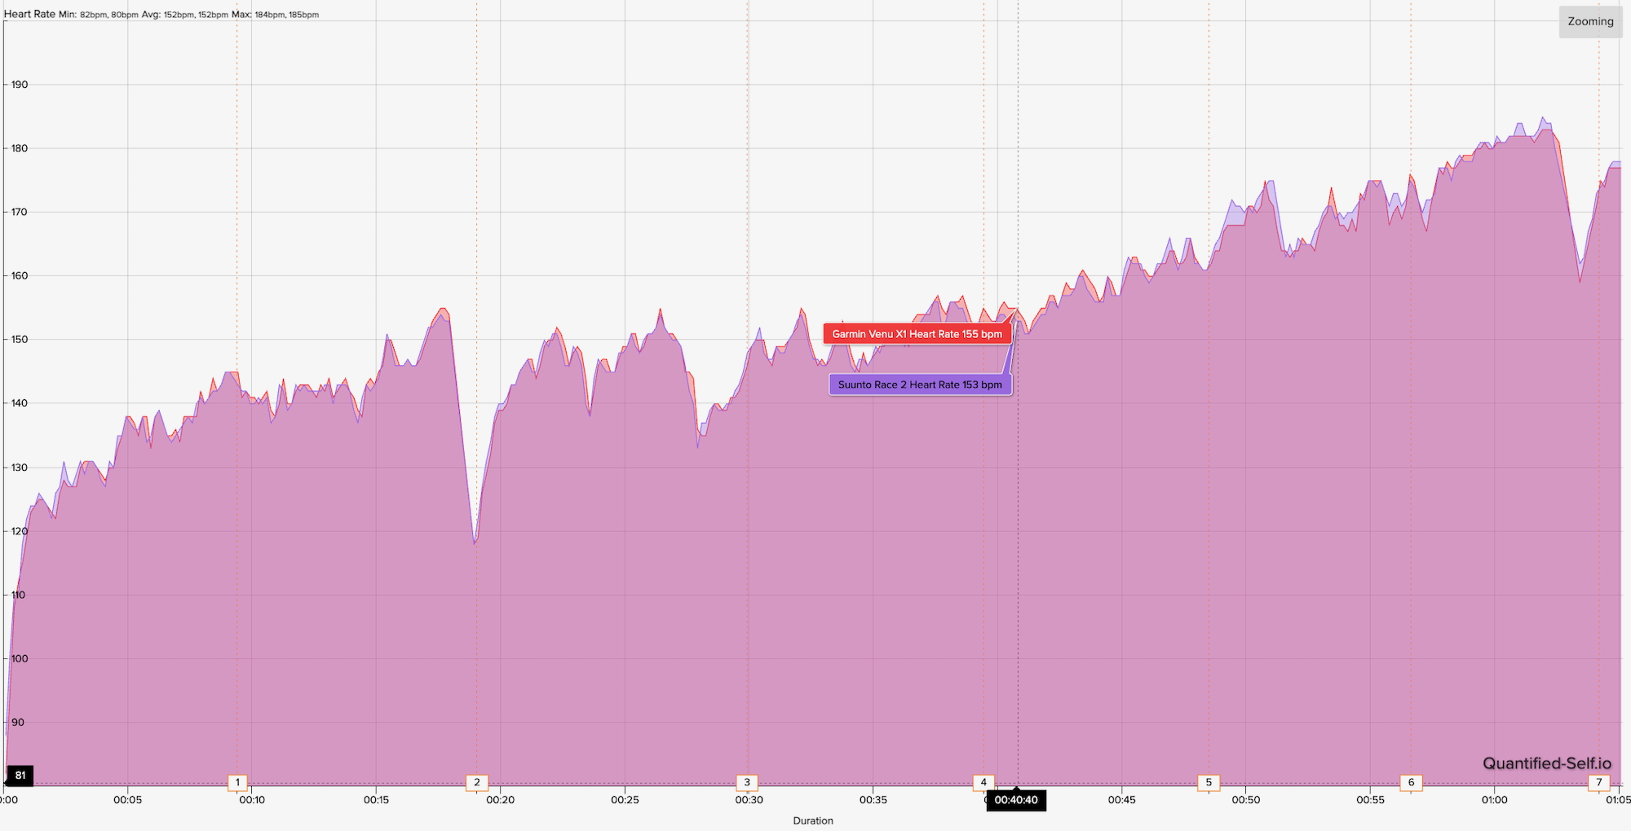Click the 130 y-axis label
The width and height of the screenshot is (1631, 831).
click(19, 468)
